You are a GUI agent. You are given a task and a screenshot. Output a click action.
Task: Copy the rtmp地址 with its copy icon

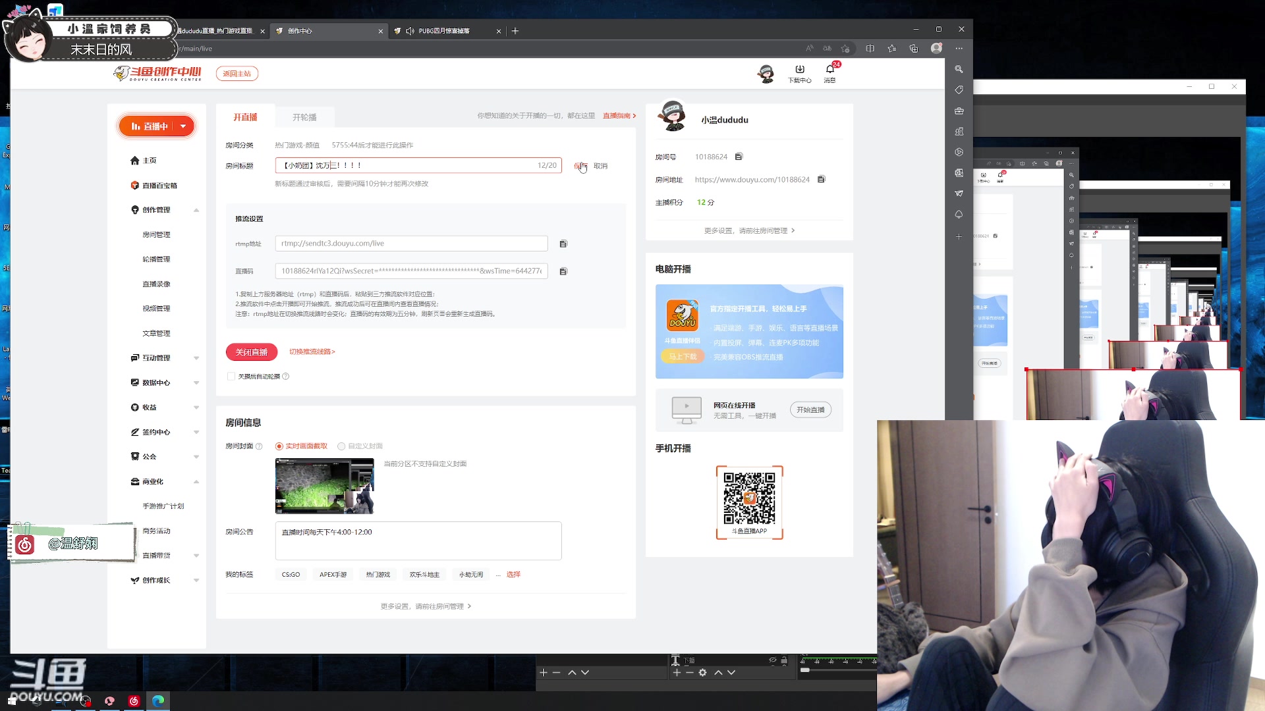(x=563, y=244)
